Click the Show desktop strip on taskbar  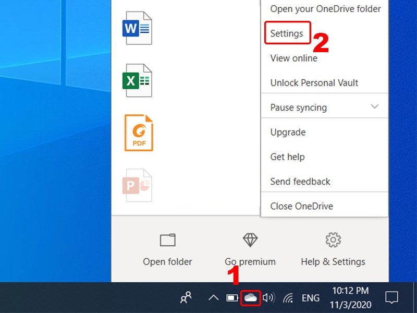(415, 297)
